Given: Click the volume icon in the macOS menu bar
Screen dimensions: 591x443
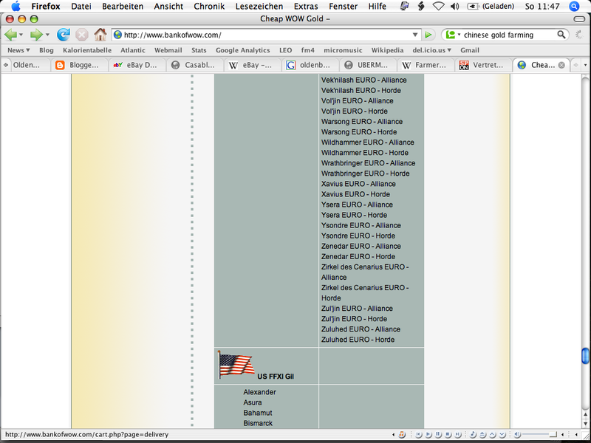Looking at the screenshot, I should pos(455,7).
